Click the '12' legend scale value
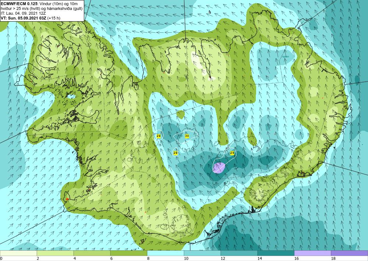Screen dimensions: 368x261 pyautogui.click(x=223, y=258)
